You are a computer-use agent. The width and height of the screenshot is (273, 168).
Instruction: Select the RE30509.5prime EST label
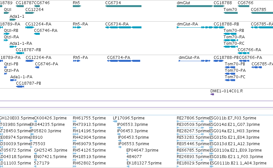[193, 125]
